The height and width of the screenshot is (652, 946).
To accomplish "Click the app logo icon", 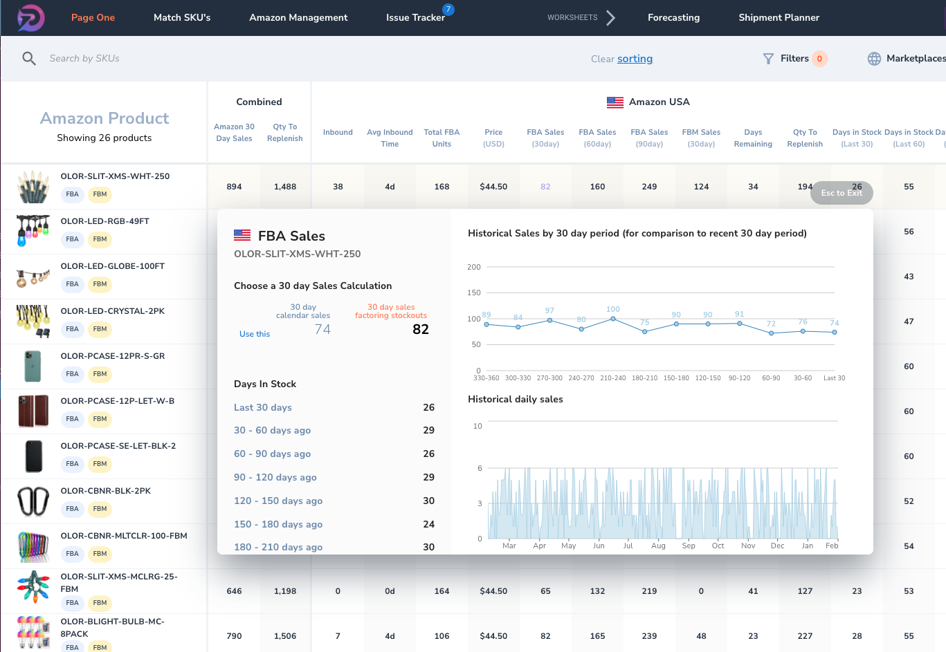I will pyautogui.click(x=30, y=18).
